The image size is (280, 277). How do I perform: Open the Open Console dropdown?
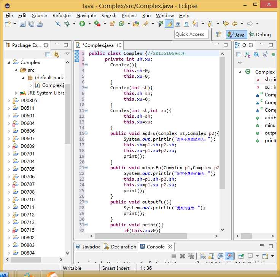[x=273, y=256]
